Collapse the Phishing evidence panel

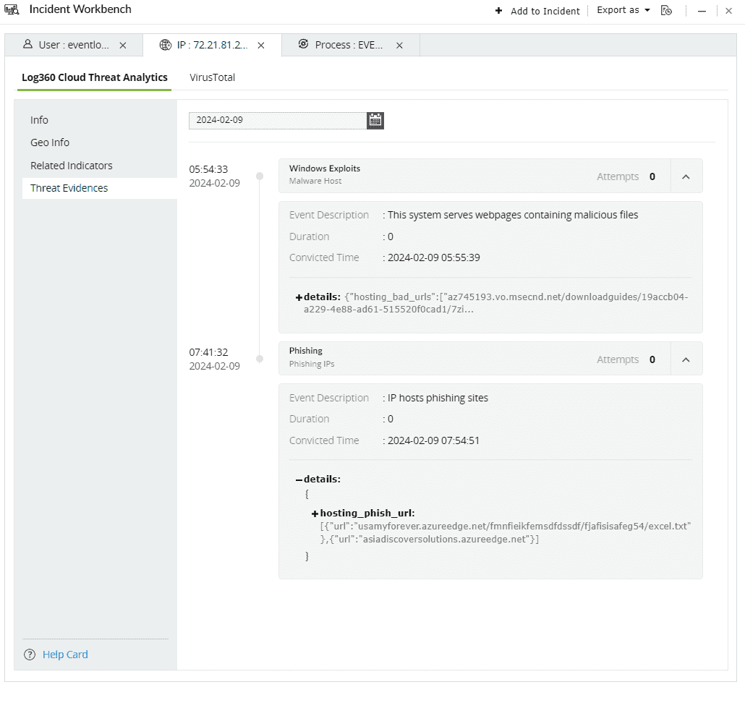pos(685,359)
